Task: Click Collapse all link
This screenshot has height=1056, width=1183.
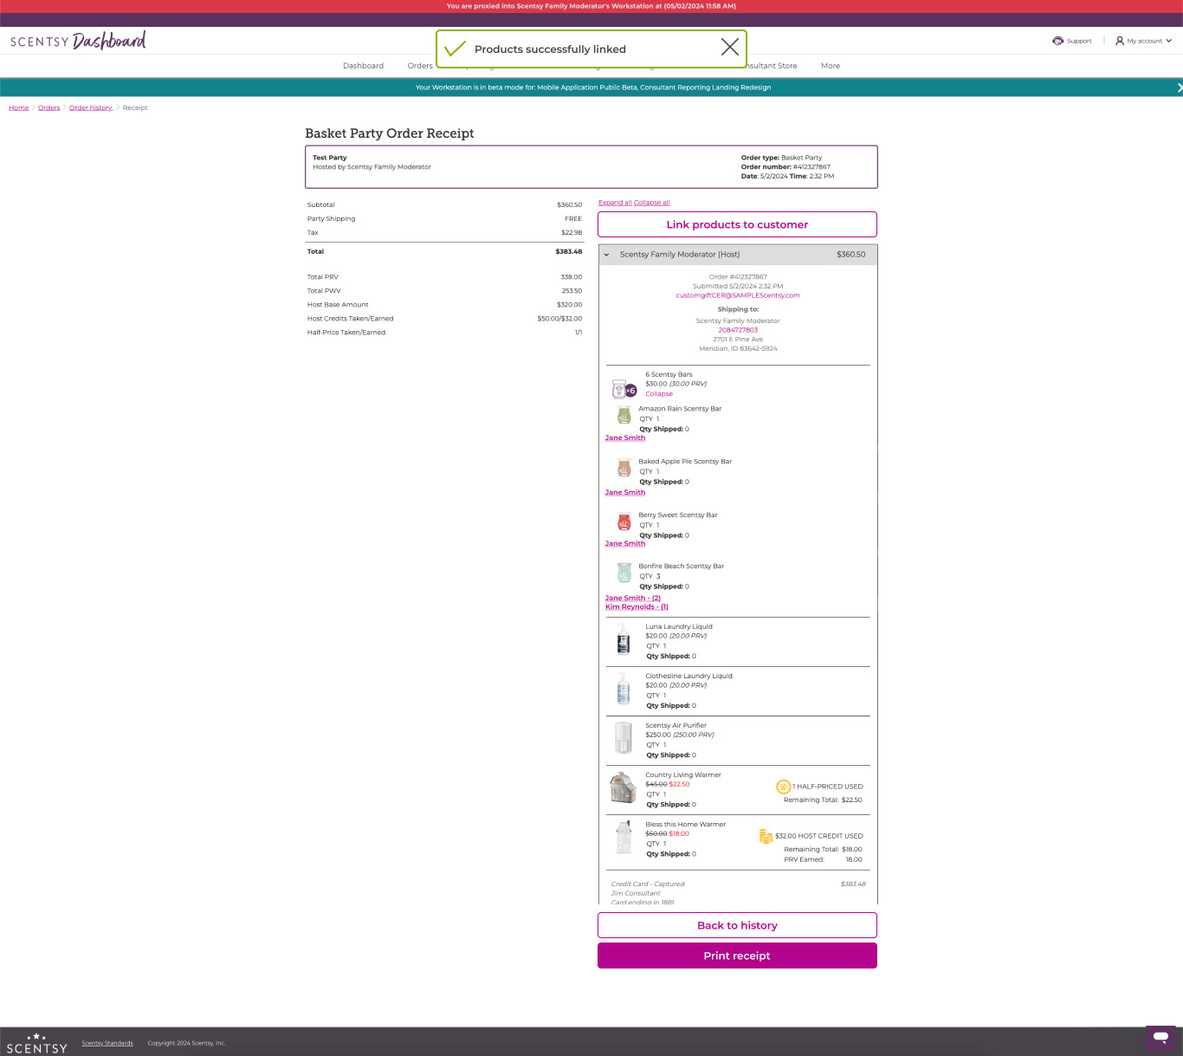Action: (x=652, y=203)
